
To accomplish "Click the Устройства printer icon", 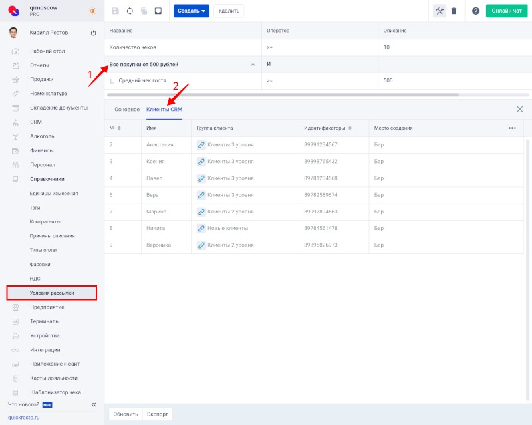I will 15,336.
